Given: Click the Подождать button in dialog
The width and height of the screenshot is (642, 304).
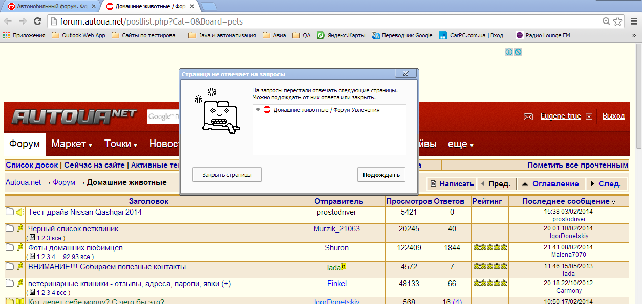Looking at the screenshot, I should coord(381,174).
